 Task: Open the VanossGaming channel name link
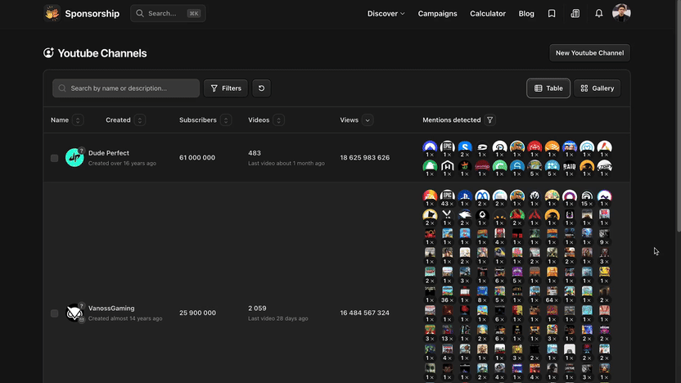click(111, 308)
